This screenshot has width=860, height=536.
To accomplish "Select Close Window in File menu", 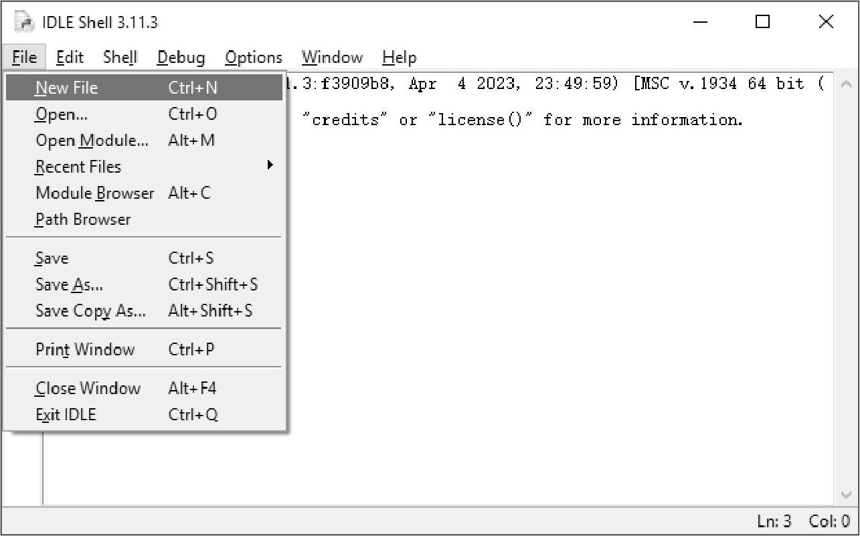I will (x=144, y=388).
